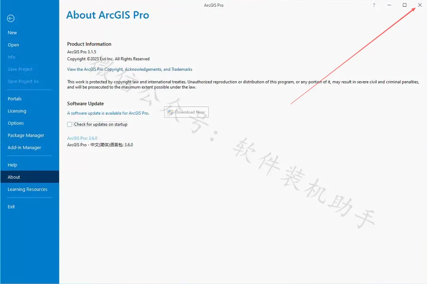Click the About ArcGIS Pro heading
Screen dimensions: 427x284
tap(108, 15)
